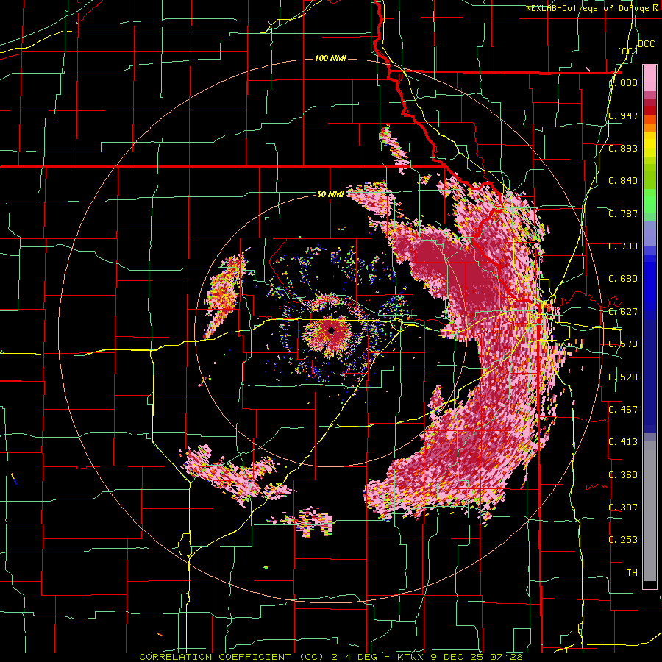Pick the bright green segment of color bar

tap(649, 201)
